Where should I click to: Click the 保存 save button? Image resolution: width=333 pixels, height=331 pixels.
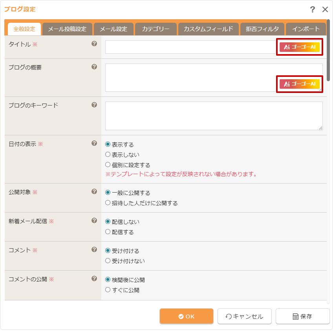click(x=302, y=316)
